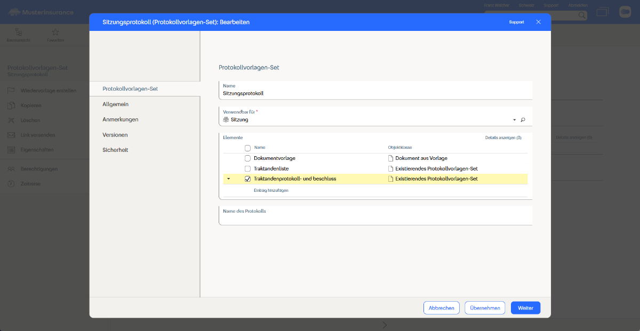Image resolution: width=640 pixels, height=331 pixels.
Task: Click the Sitzung object icon
Action: [226, 120]
